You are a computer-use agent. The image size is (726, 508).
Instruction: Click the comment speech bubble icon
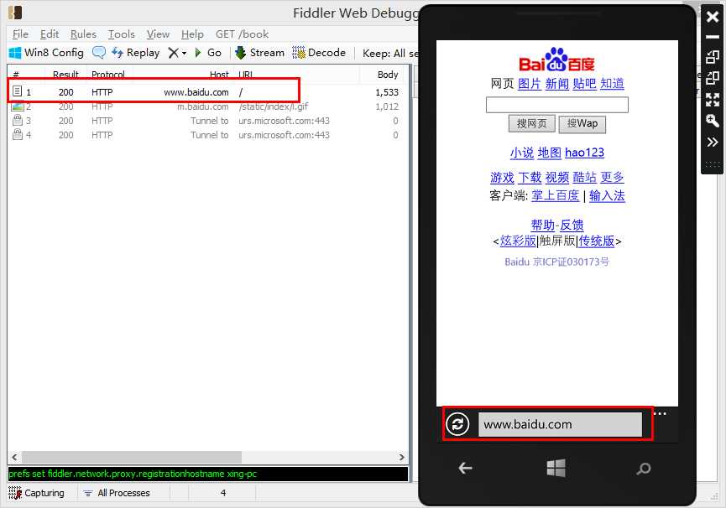(99, 53)
